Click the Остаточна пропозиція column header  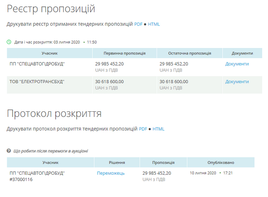(x=190, y=54)
